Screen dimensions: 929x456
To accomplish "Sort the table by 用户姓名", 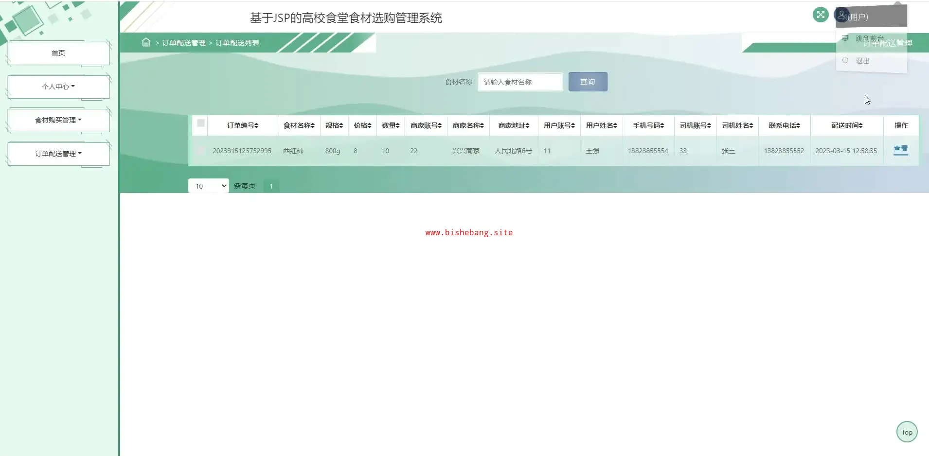I will pos(602,125).
